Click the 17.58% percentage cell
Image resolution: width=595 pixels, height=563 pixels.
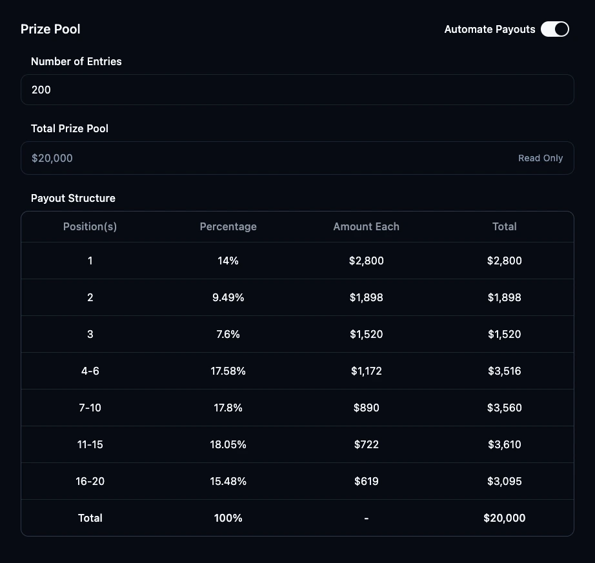click(x=228, y=371)
